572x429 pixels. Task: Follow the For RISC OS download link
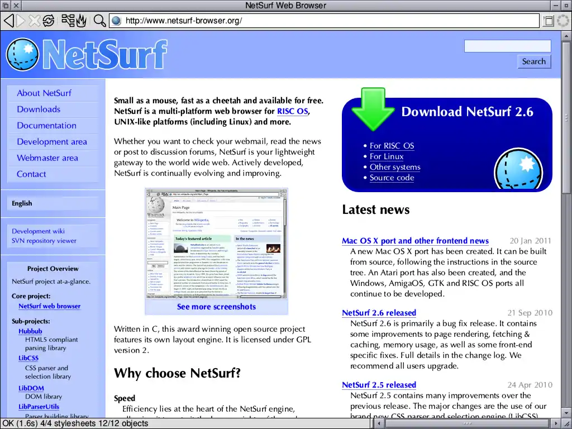click(x=392, y=146)
